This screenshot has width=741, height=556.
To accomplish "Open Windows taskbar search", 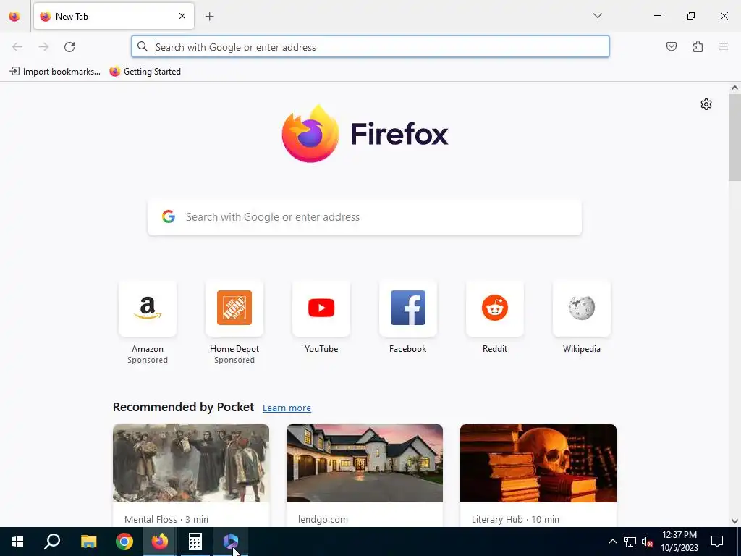I will pyautogui.click(x=52, y=542).
